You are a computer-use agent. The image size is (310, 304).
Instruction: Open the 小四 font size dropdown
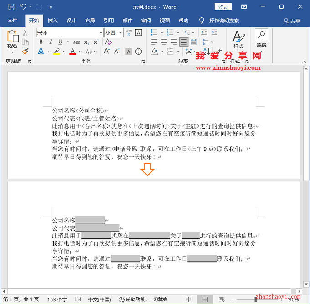coord(120,33)
